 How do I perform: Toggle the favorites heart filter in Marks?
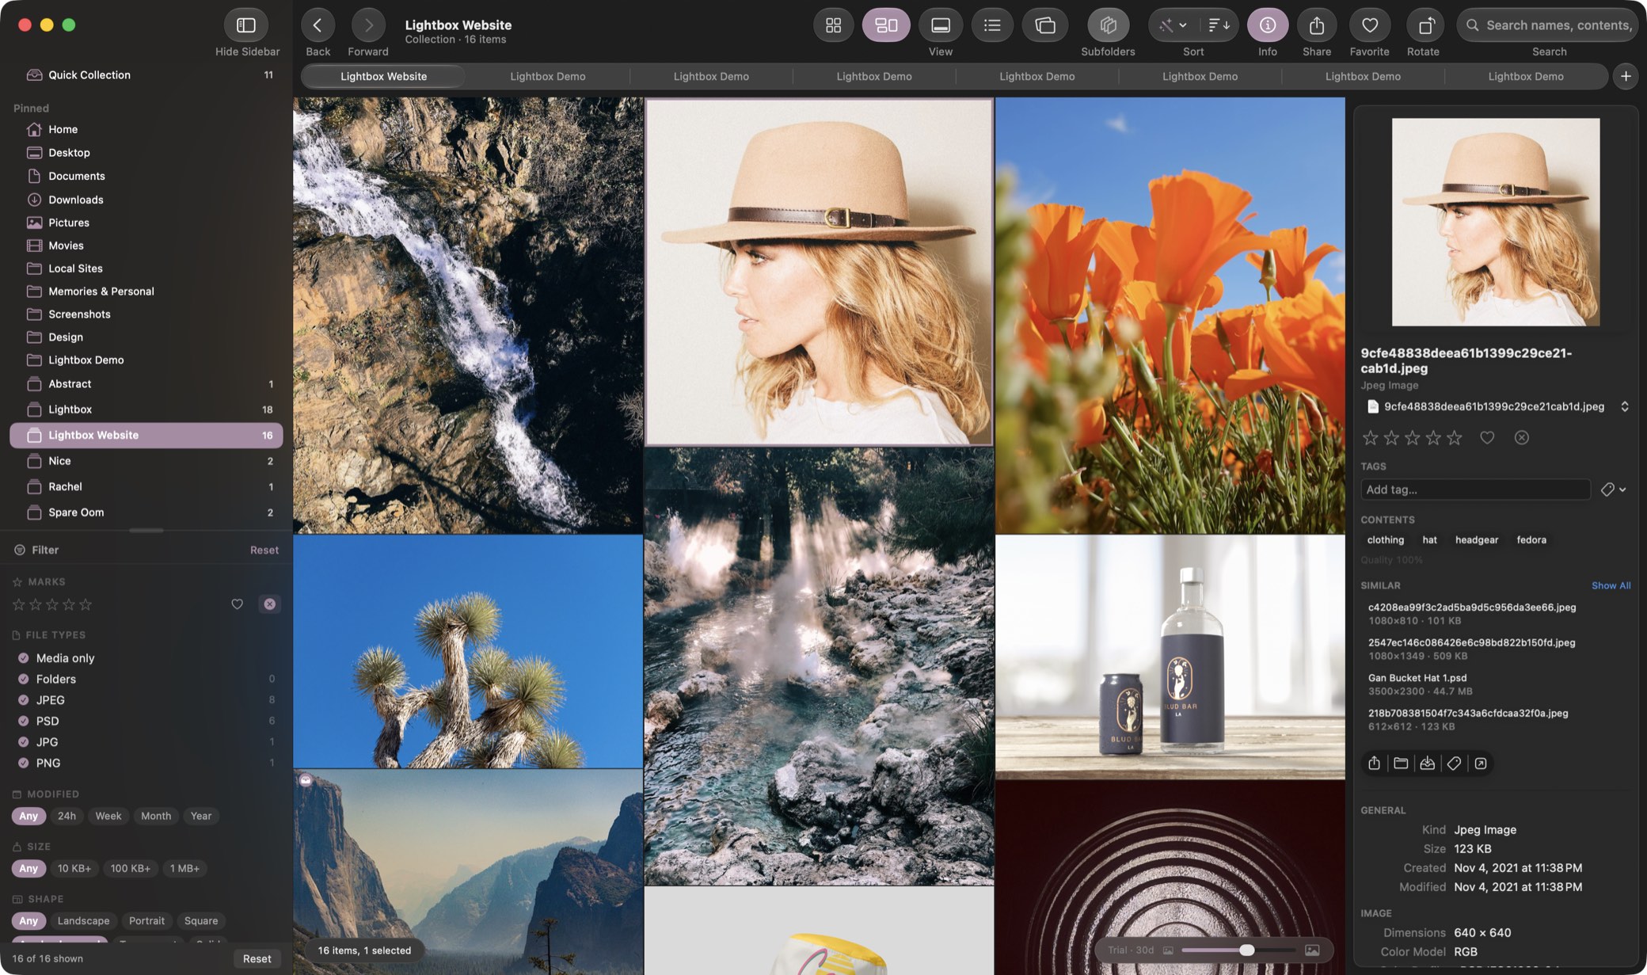click(237, 604)
